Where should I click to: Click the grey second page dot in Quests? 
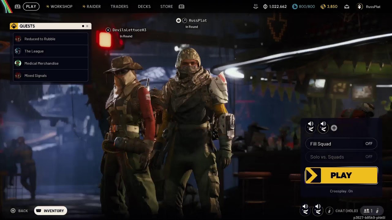point(87,26)
